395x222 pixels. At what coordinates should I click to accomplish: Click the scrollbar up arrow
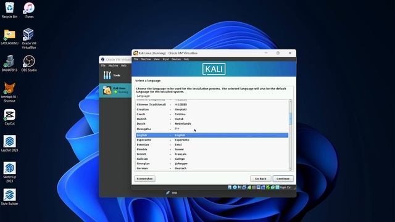290,101
